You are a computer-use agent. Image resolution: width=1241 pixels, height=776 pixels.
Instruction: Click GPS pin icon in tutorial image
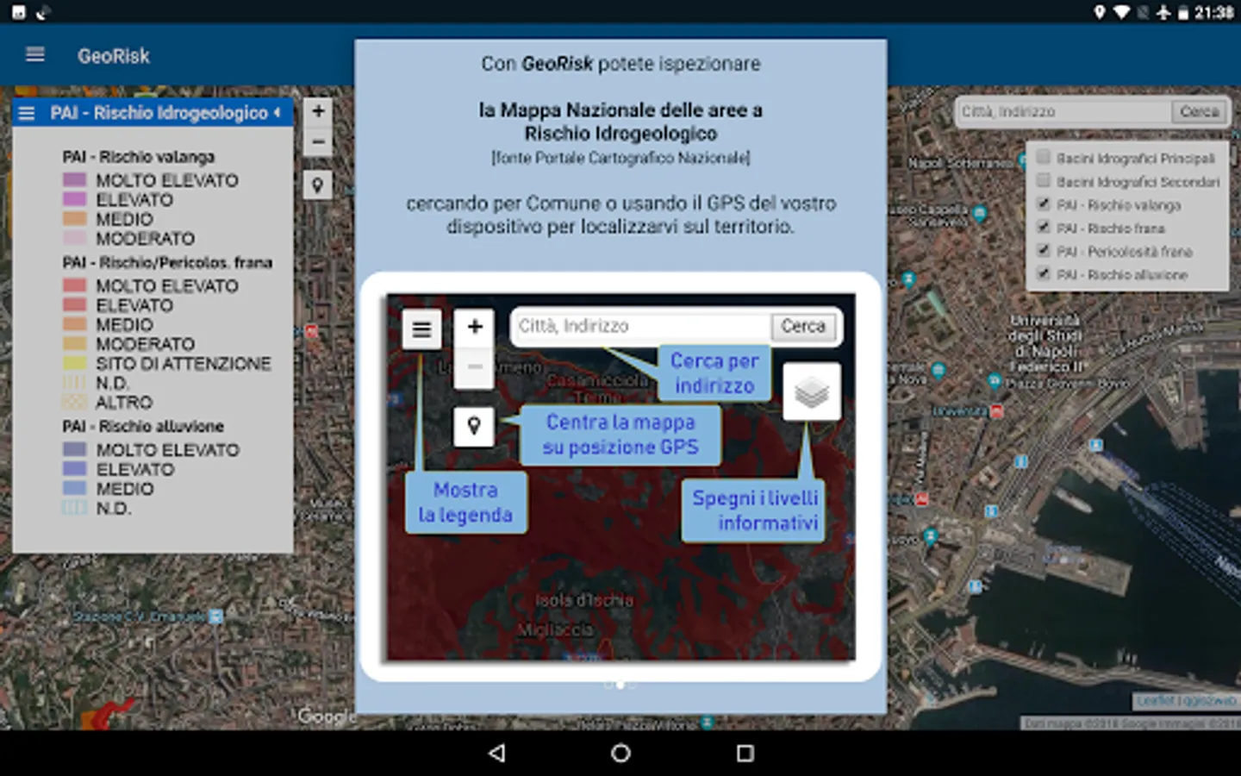pos(473,426)
